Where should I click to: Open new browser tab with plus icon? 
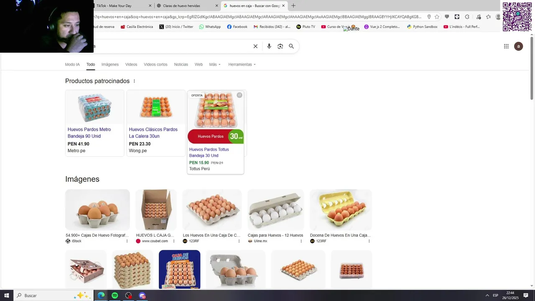click(x=293, y=6)
